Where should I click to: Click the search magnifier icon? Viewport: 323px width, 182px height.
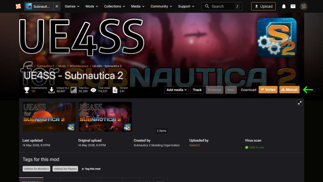(x=207, y=6)
